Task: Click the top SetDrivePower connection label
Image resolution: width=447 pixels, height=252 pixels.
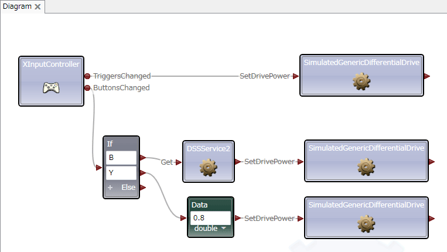Action: click(x=265, y=76)
